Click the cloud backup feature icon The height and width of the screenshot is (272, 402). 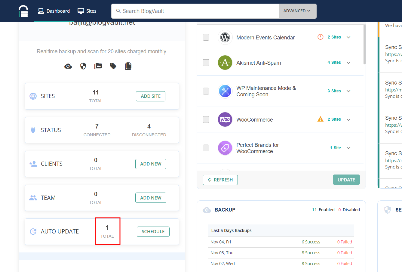tap(68, 66)
